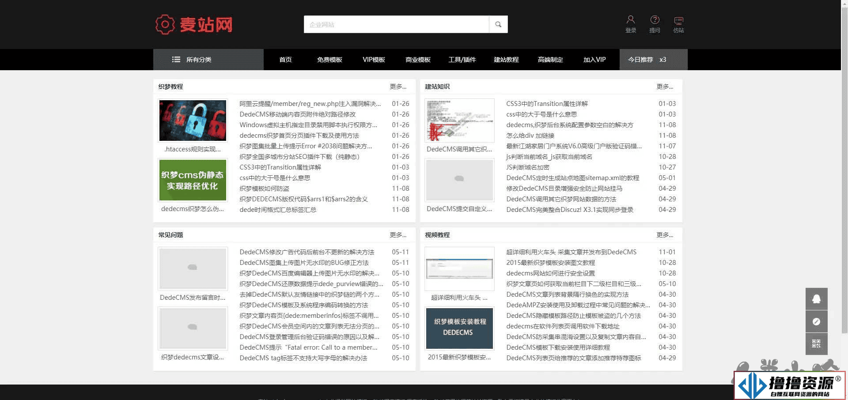848x400 pixels.
Task: Open article DedeCMS列表页给推荐的文章添加推荐特荐图标
Action: point(573,358)
